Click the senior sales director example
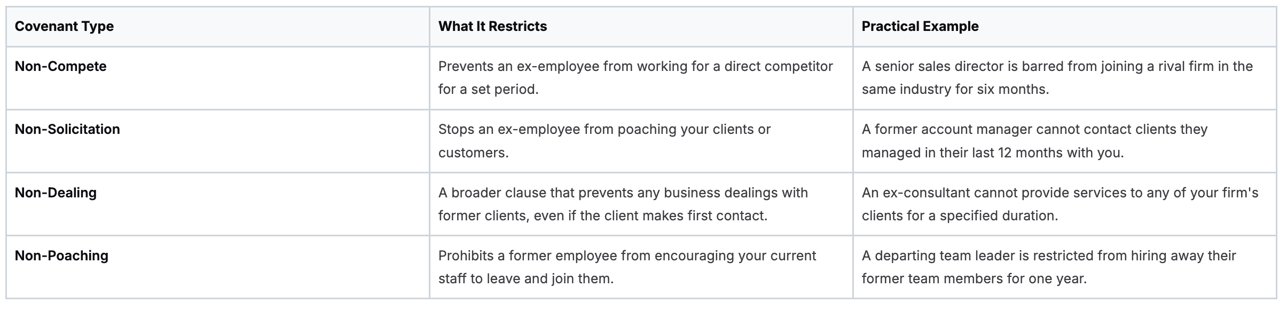This screenshot has width=1287, height=311. 1057,67
